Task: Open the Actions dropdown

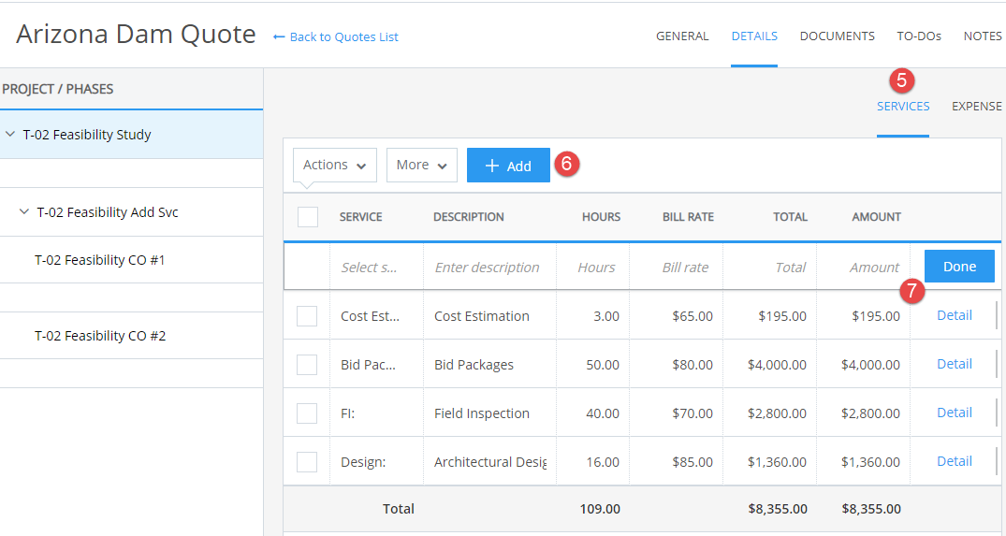Action: 335,166
